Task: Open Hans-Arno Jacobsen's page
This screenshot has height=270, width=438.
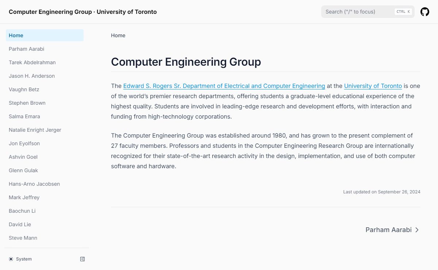Action: [45, 184]
